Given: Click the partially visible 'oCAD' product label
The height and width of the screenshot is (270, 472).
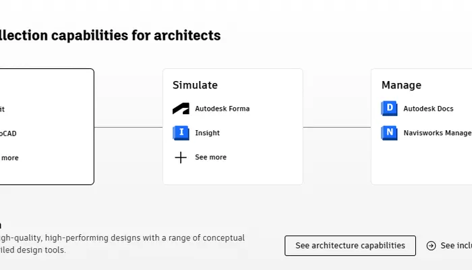Looking at the screenshot, I should 8,134.
